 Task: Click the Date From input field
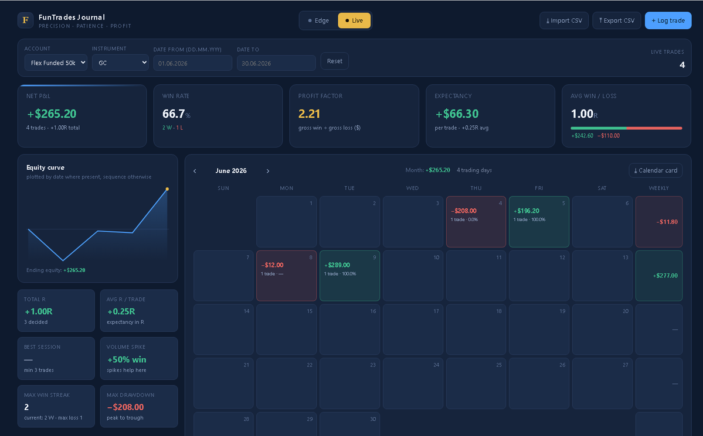(x=192, y=63)
